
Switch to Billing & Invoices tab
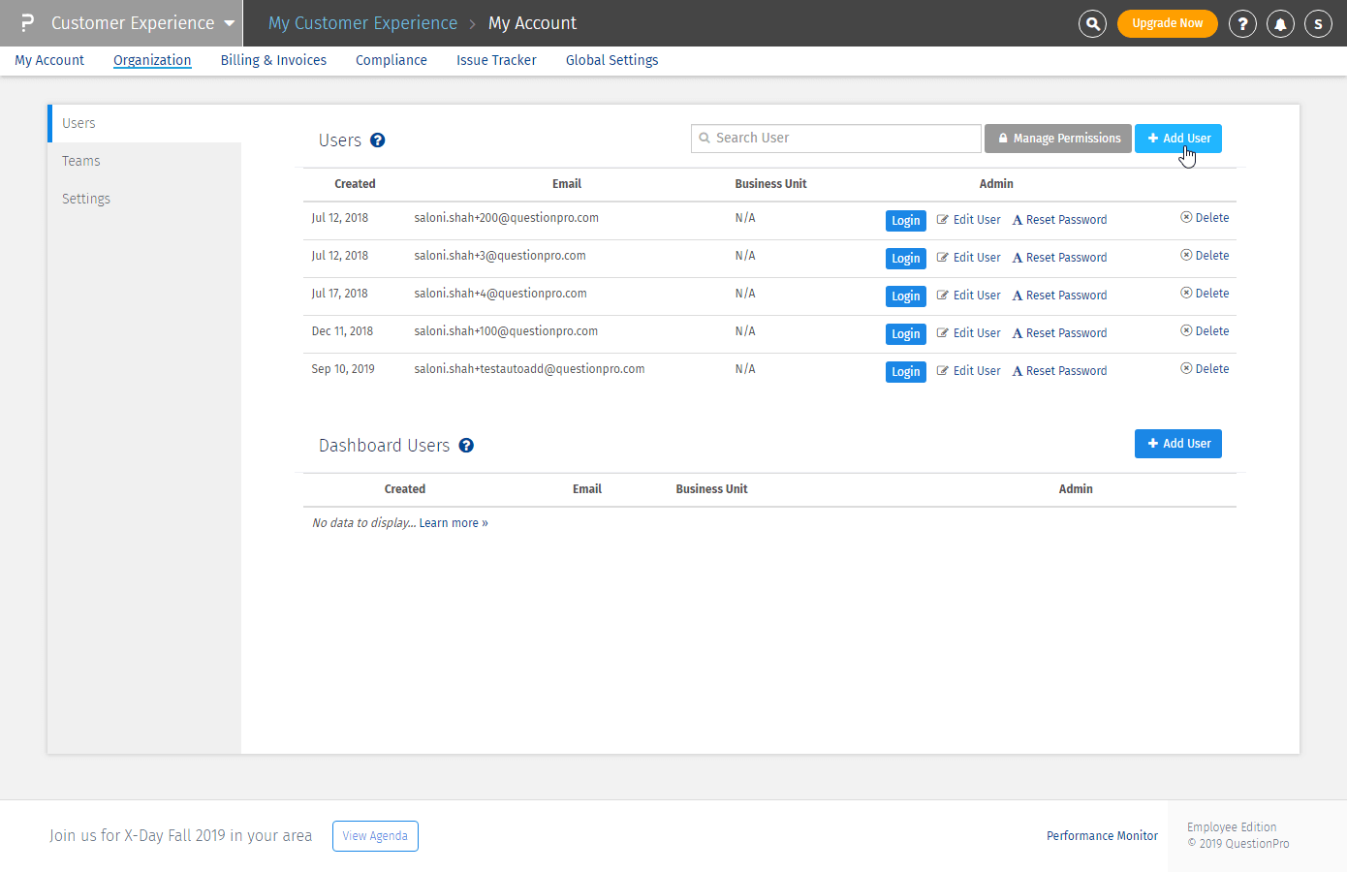(273, 60)
